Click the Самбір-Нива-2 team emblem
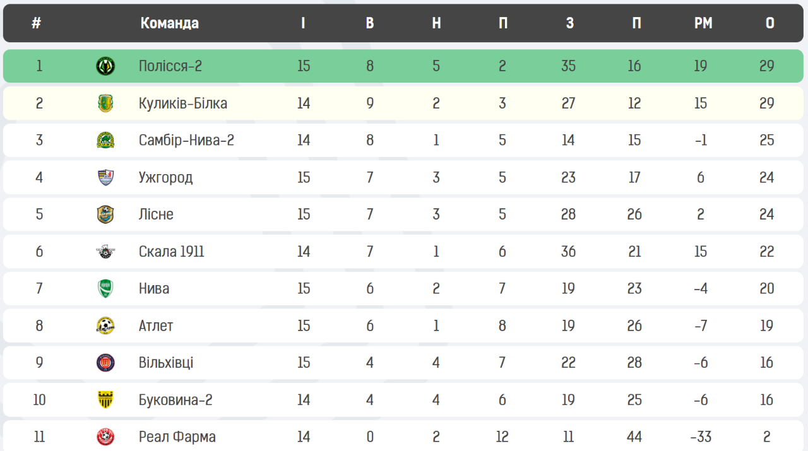The image size is (808, 451). point(105,140)
